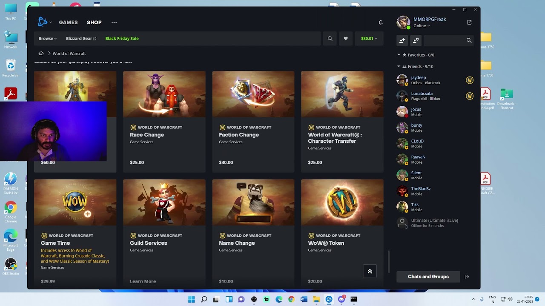This screenshot has width=545, height=306.
Task: Select friend TheBlad3z in list
Action: (435, 191)
